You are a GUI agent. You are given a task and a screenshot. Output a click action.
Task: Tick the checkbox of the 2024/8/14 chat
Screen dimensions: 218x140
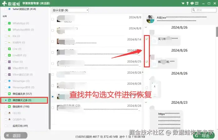53,41
